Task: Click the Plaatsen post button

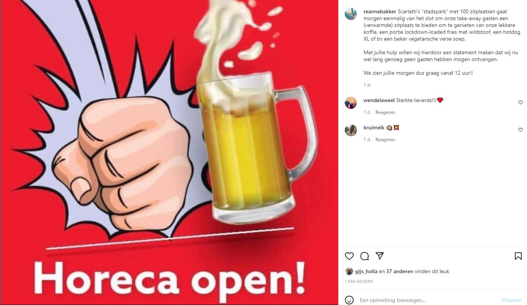Action: (511, 300)
